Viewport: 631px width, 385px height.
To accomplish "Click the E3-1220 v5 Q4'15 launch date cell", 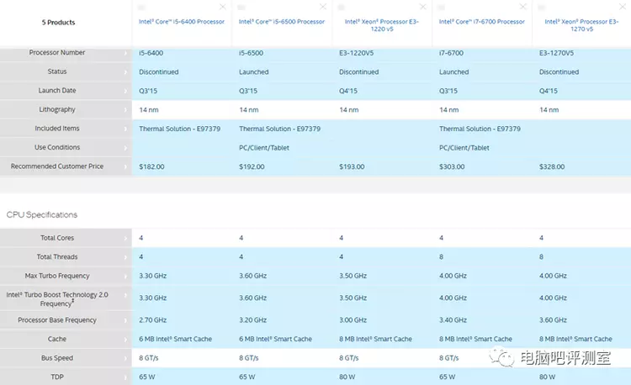I will 348,91.
